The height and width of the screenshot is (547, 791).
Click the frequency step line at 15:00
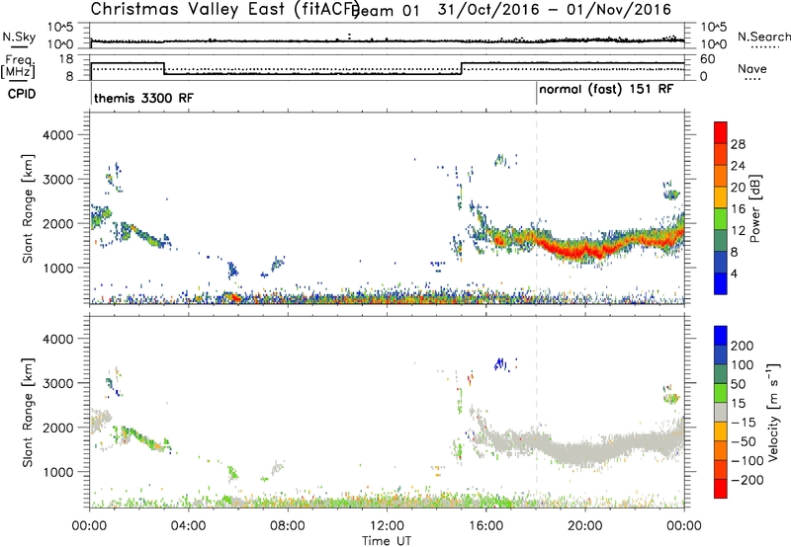pyautogui.click(x=462, y=68)
